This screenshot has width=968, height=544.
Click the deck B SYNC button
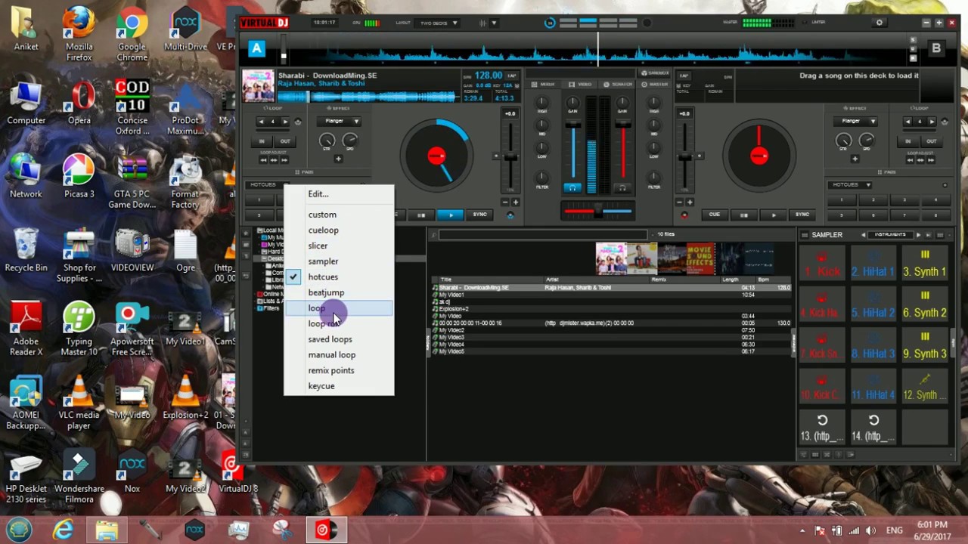(x=802, y=215)
